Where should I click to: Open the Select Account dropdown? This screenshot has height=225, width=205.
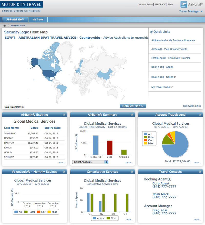pyautogui.click(x=90, y=162)
